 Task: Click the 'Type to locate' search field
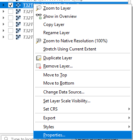pos(18,138)
